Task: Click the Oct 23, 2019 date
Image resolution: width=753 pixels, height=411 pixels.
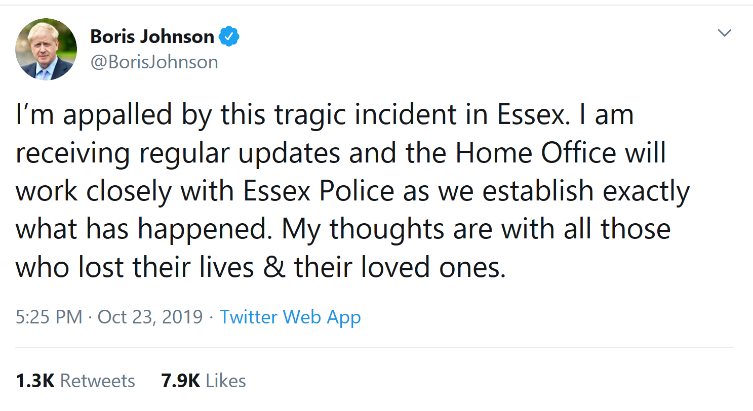Action: tap(150, 317)
